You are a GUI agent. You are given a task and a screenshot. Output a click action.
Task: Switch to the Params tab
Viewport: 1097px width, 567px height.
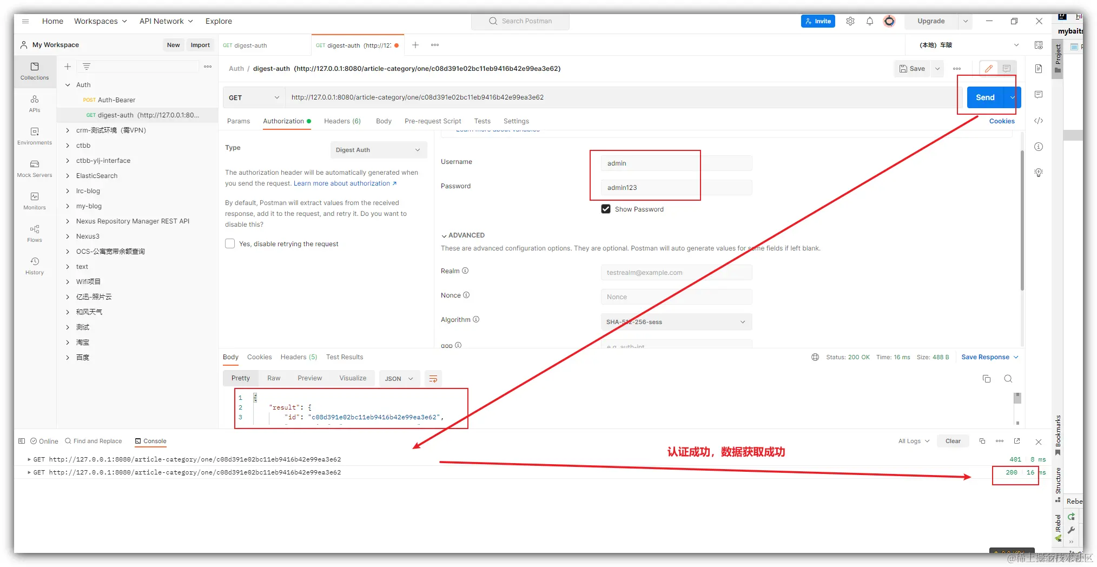(x=239, y=121)
